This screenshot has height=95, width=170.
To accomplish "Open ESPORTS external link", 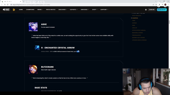I will [74, 9].
